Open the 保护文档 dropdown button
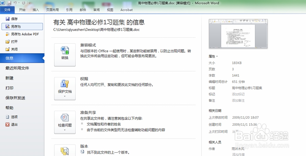This screenshot has width=306, height=156. [x=65, y=88]
